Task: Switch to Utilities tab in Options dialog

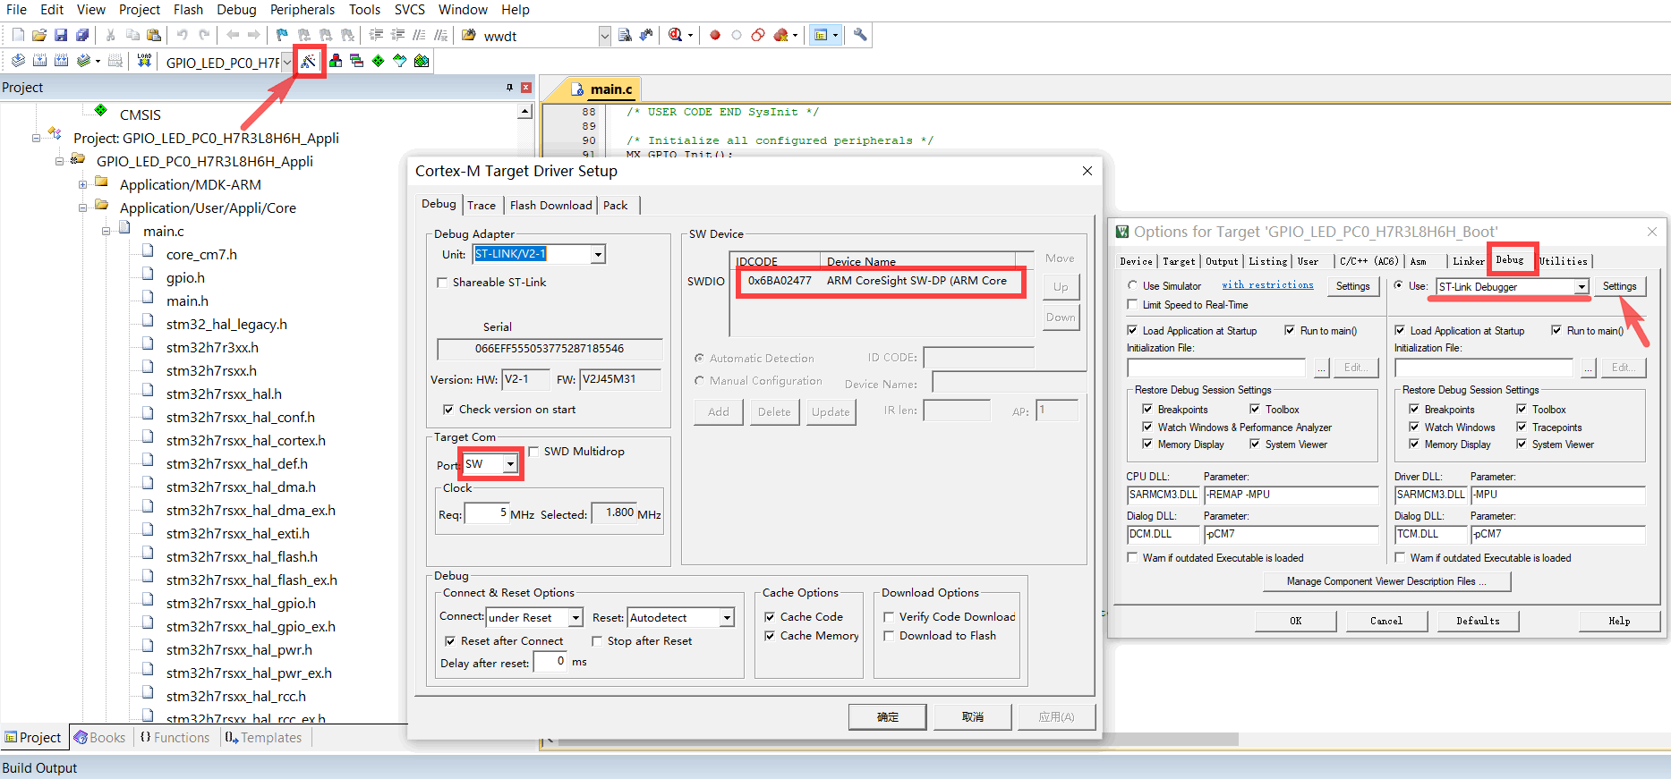Action: [1564, 261]
